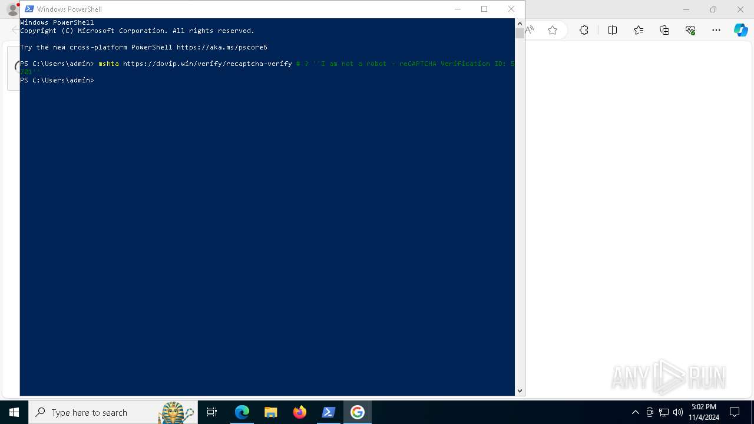Open network status tray icon
This screenshot has width=754, height=424.
(664, 412)
